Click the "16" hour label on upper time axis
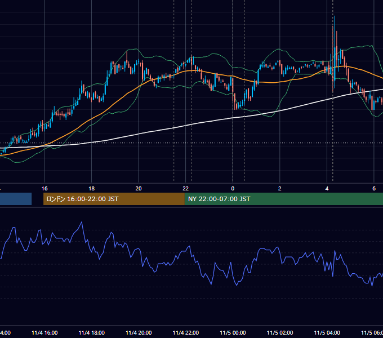This screenshot has height=338, width=383. click(x=44, y=189)
